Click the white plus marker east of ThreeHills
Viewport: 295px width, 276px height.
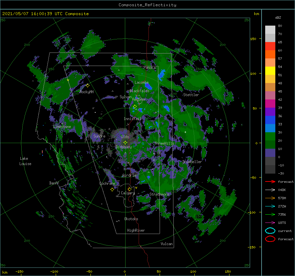point(185,132)
